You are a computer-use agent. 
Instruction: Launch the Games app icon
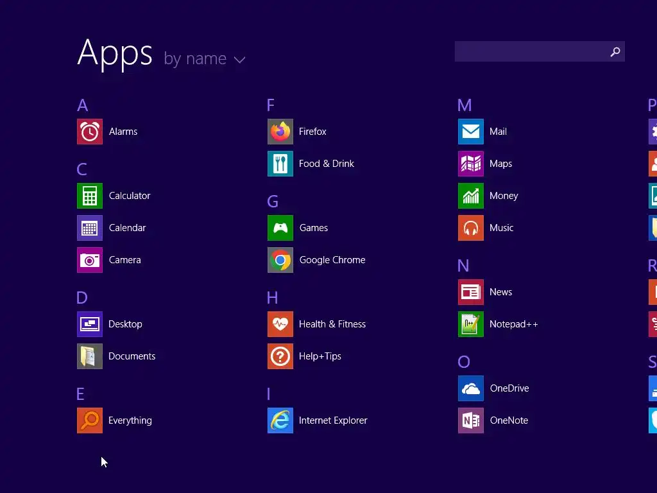pyautogui.click(x=280, y=228)
